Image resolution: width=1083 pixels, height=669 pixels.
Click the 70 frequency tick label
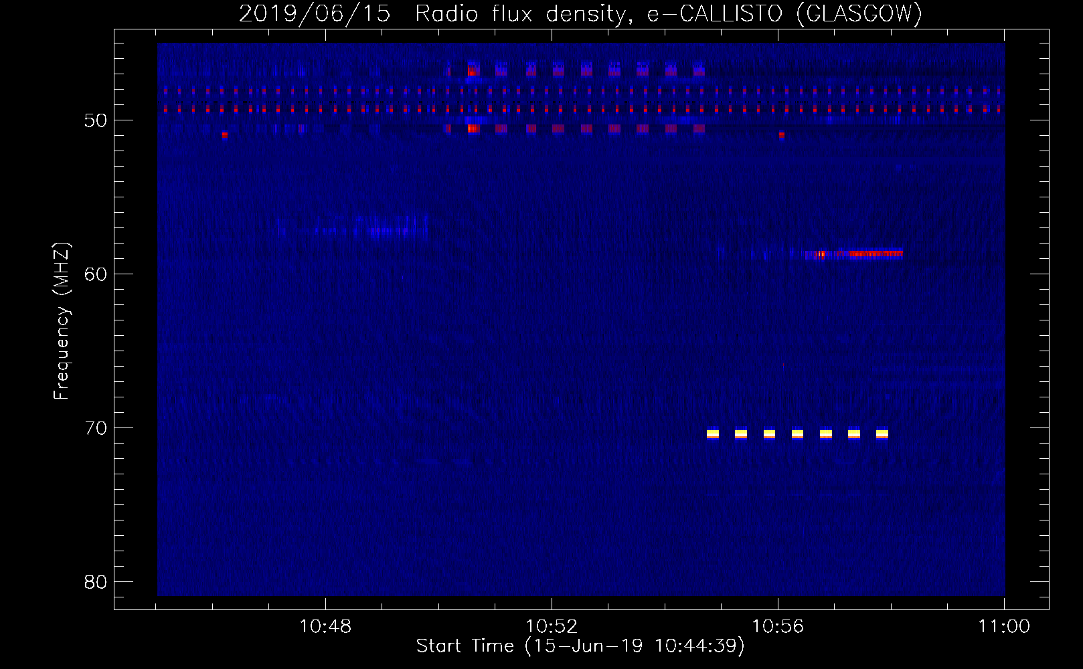[96, 428]
